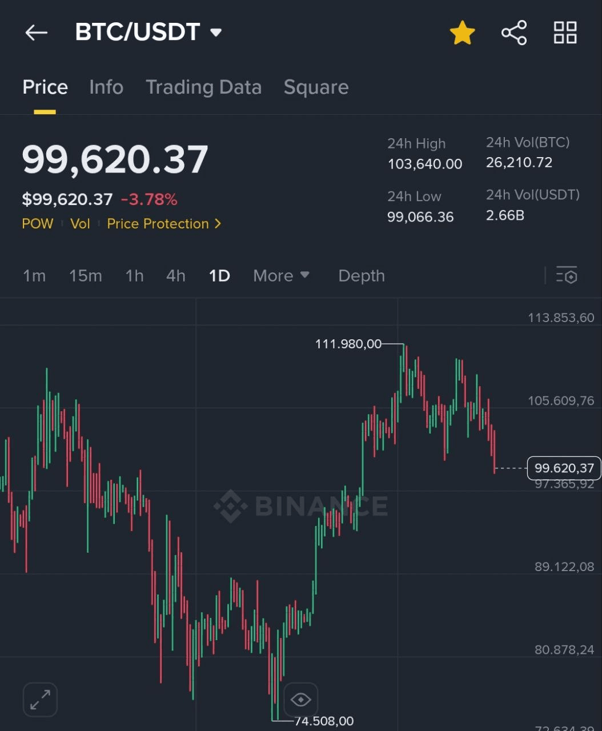Switch to the Price tab

pos(45,87)
